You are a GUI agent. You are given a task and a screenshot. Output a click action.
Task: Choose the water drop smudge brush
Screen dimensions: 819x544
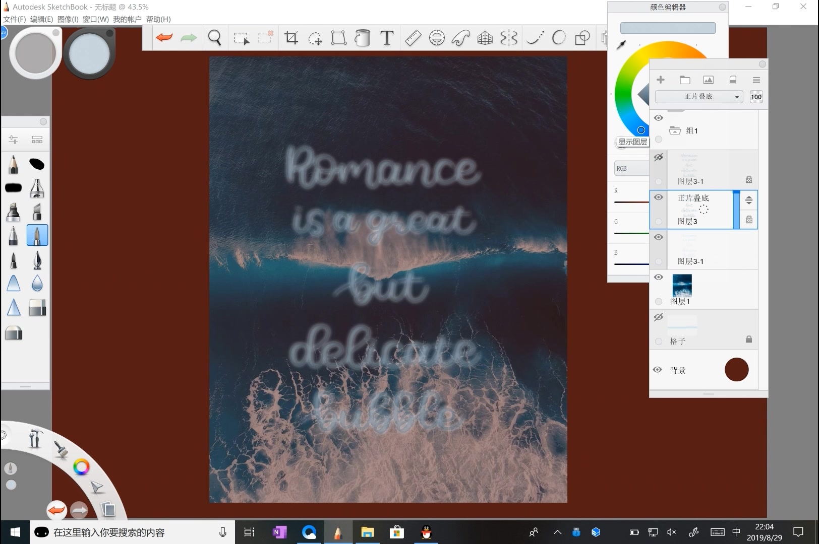37,284
